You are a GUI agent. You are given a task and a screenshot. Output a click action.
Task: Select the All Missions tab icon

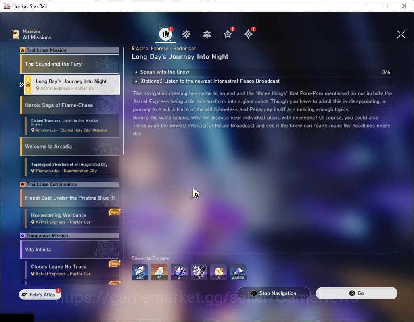click(165, 34)
